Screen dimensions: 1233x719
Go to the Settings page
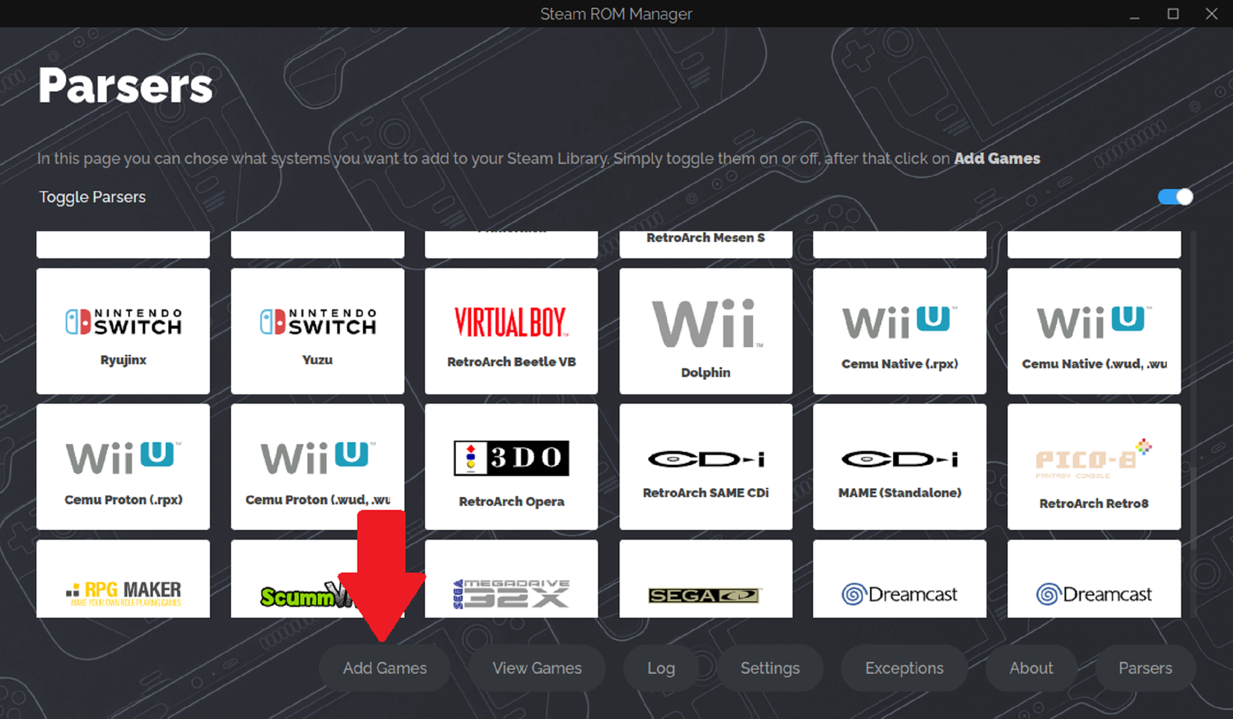point(770,667)
